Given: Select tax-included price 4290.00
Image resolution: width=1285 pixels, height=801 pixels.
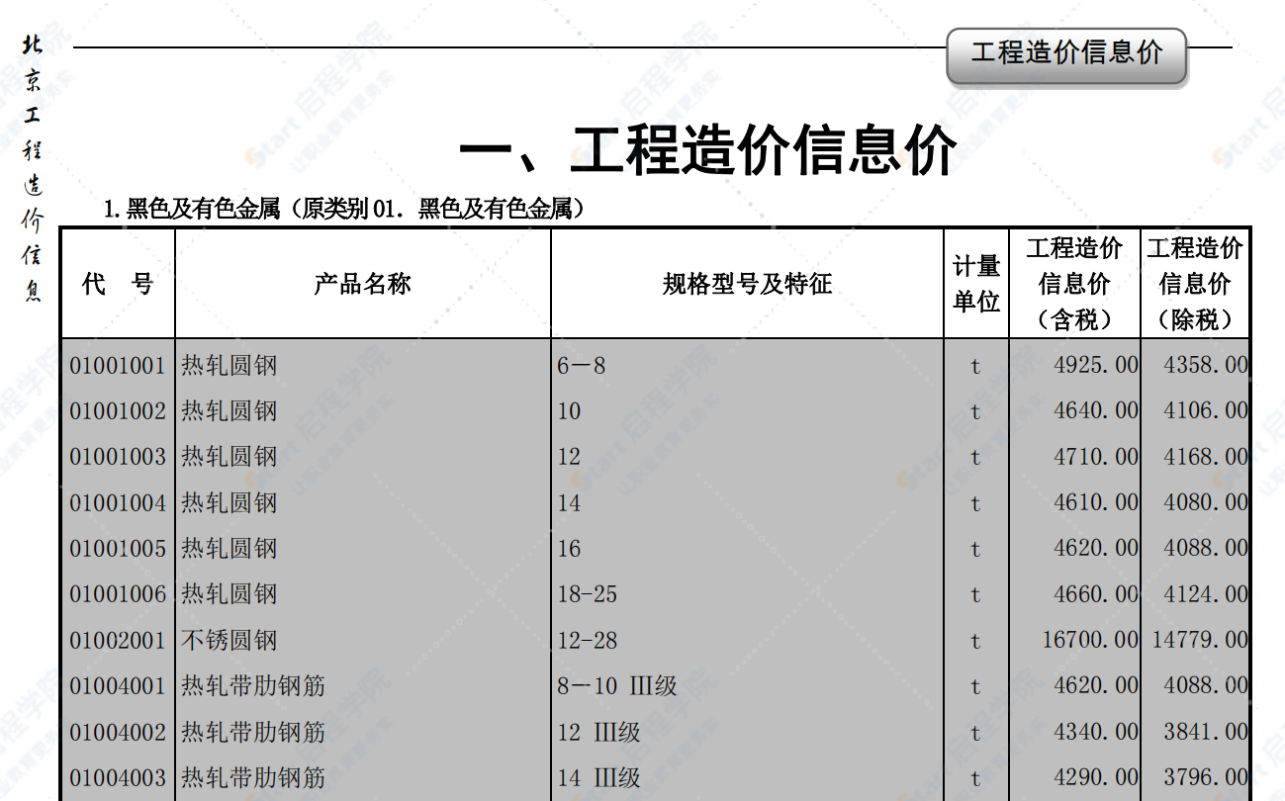Looking at the screenshot, I should (1096, 777).
